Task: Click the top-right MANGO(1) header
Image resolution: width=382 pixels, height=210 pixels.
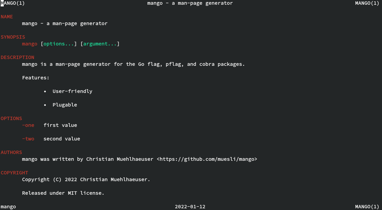Action: click(367, 3)
